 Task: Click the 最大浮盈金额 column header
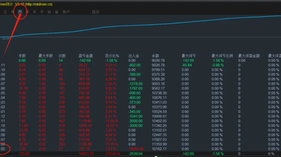pos(249,56)
